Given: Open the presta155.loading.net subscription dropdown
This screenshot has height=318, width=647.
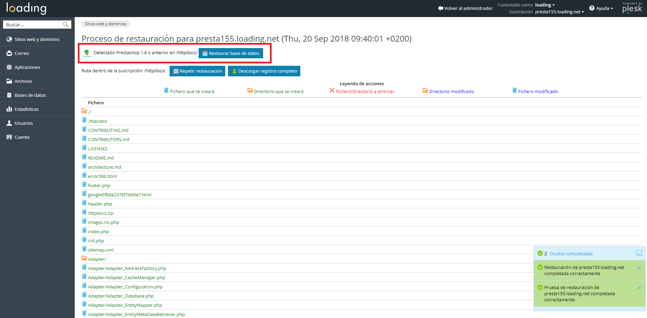Looking at the screenshot, I should click(559, 12).
